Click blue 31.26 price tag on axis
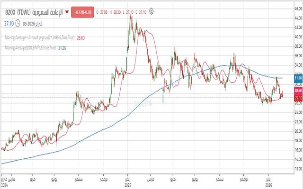Image resolution: width=303 pixels, height=189 pixels. 298,77
